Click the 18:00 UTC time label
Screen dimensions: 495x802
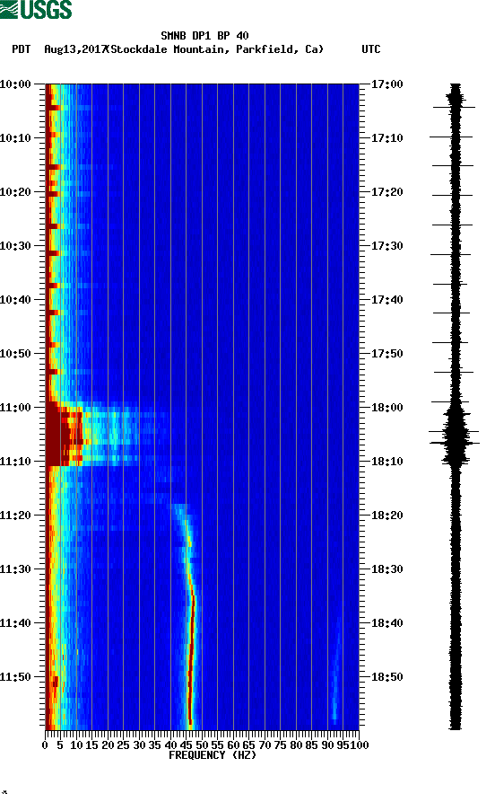click(x=386, y=408)
